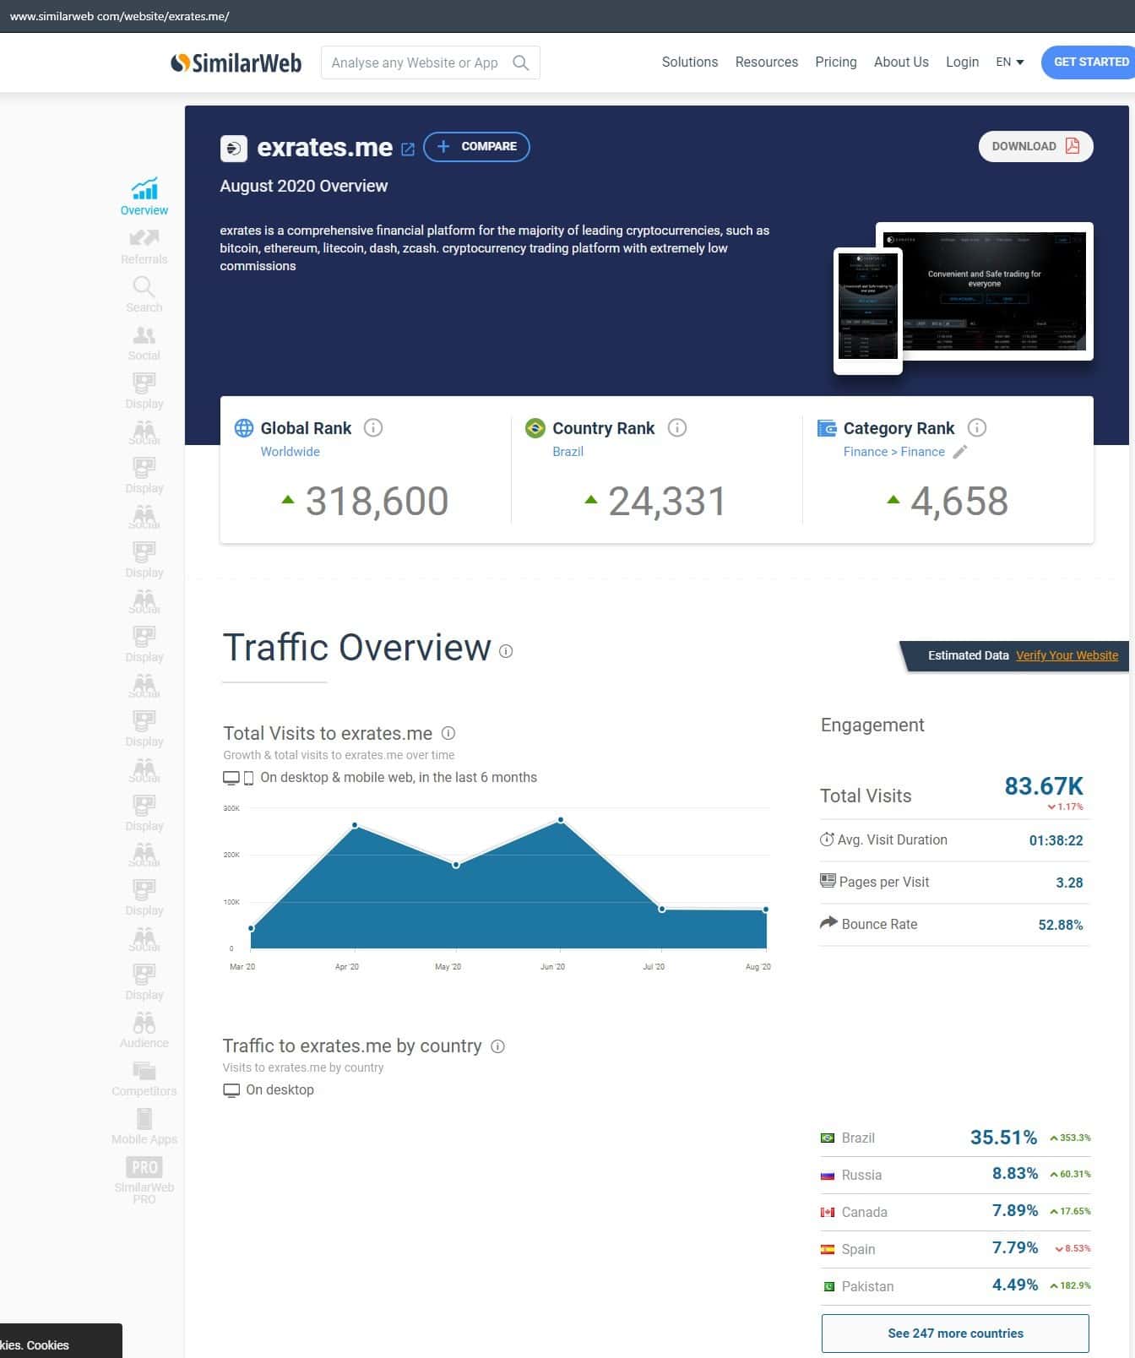Image resolution: width=1135 pixels, height=1358 pixels.
Task: Click the Get Started button
Action: tap(1088, 62)
